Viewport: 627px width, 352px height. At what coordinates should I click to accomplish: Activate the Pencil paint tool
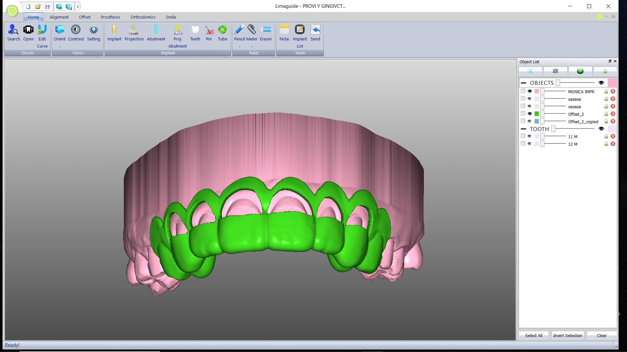tap(239, 33)
